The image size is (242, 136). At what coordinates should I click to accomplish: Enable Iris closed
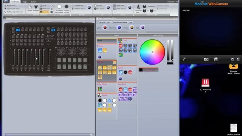tap(99, 9)
